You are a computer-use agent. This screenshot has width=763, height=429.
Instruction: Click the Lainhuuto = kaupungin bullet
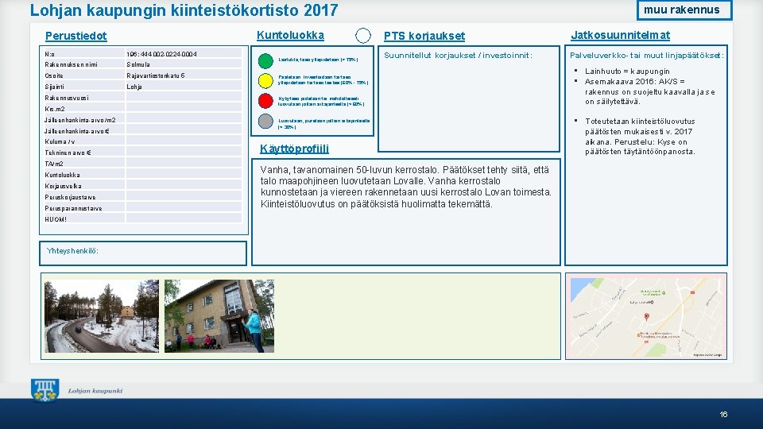627,71
